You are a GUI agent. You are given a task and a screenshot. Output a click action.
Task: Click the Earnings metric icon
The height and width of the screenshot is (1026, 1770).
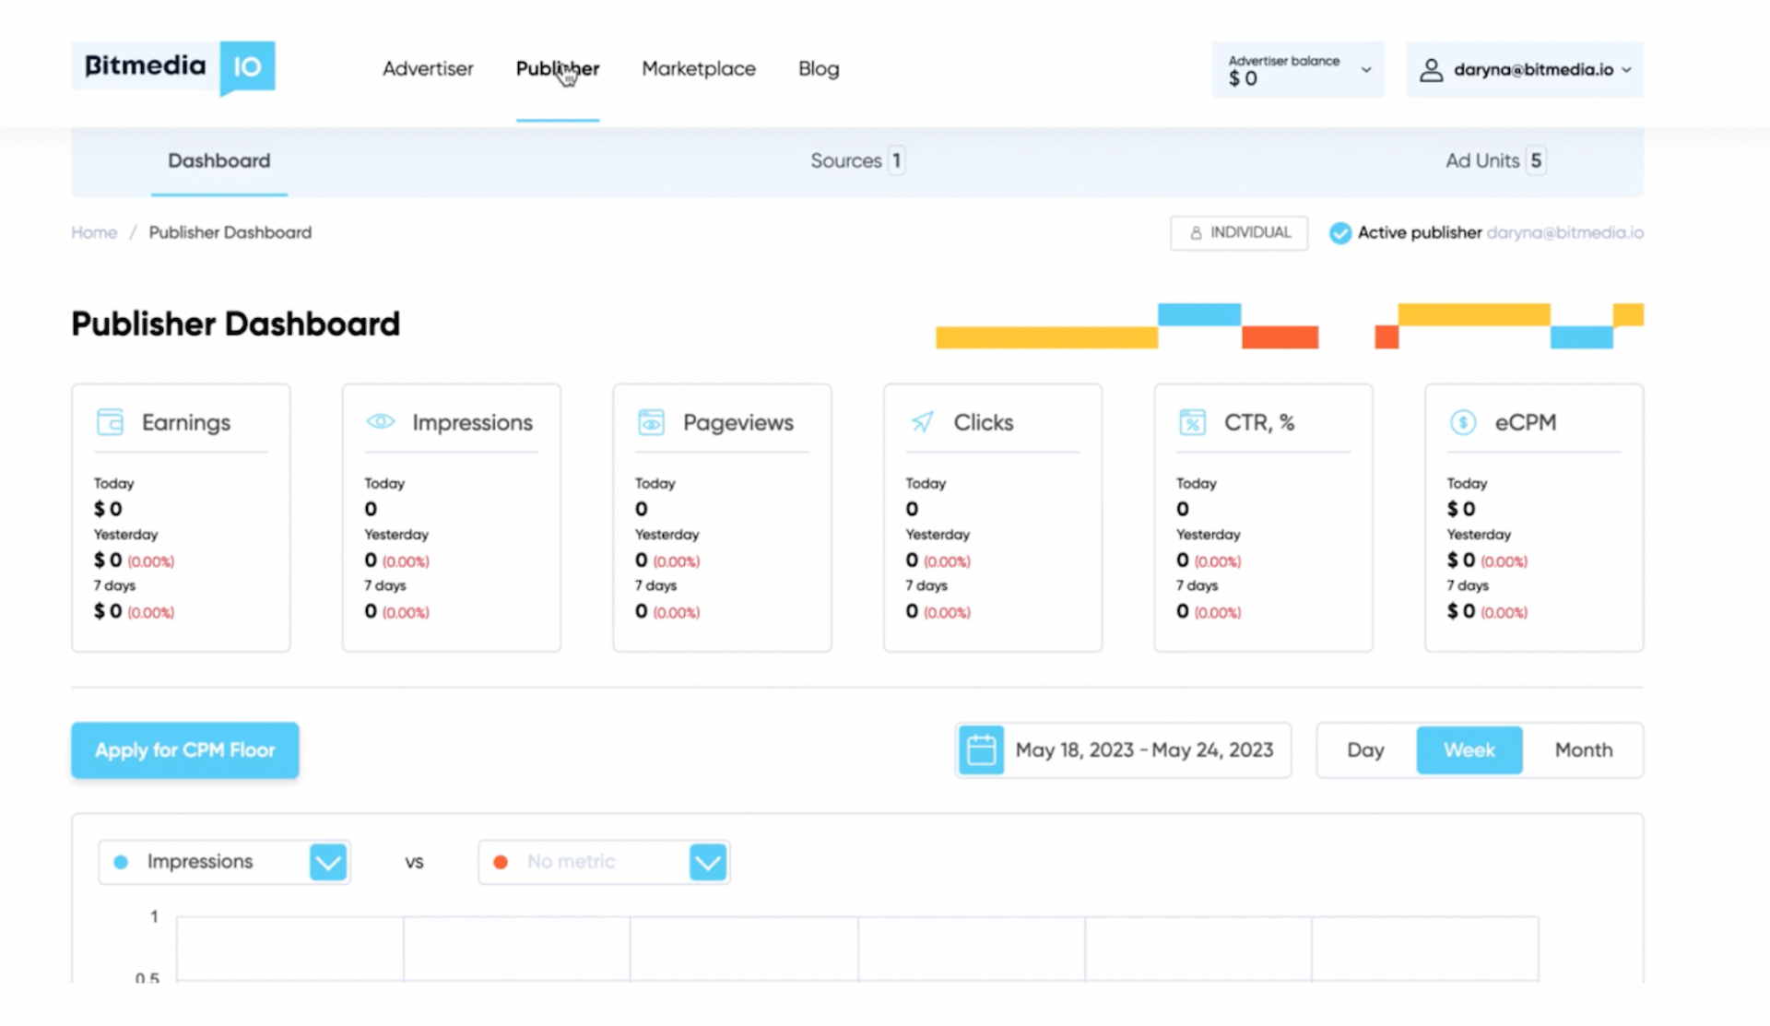[110, 421]
